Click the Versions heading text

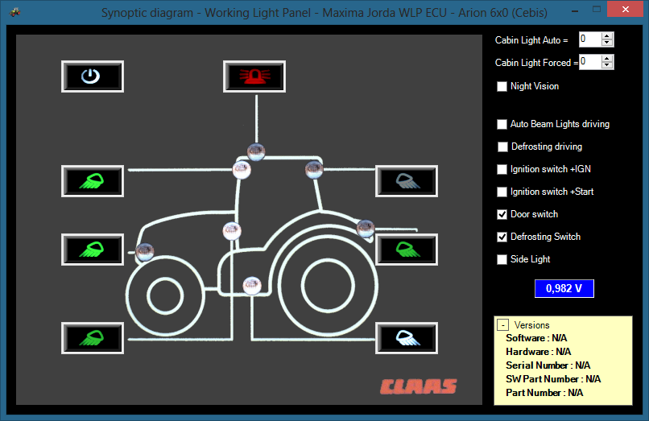[x=531, y=325]
